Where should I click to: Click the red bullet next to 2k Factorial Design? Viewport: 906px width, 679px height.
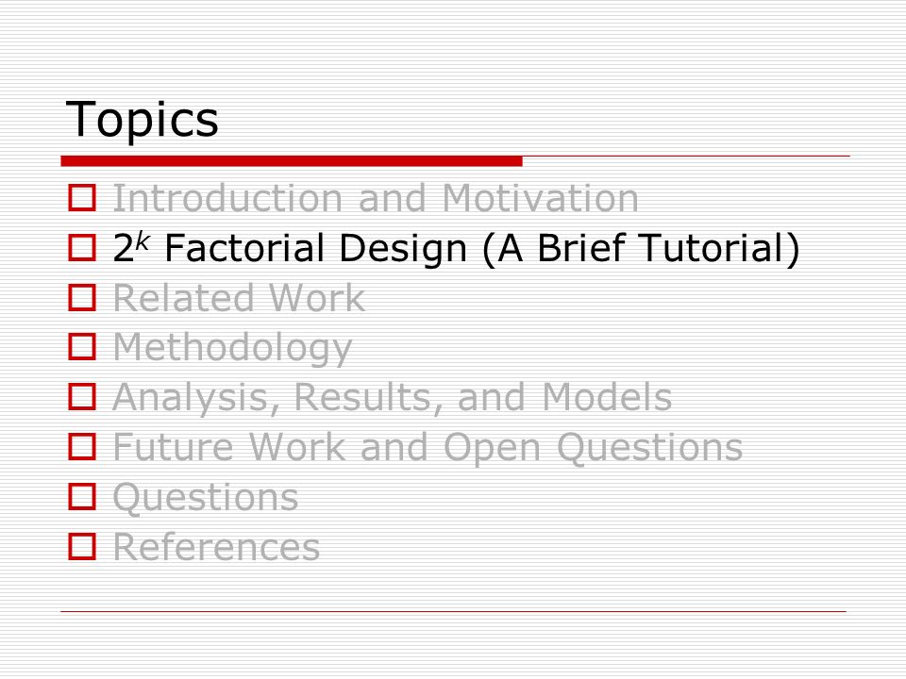click(x=82, y=247)
